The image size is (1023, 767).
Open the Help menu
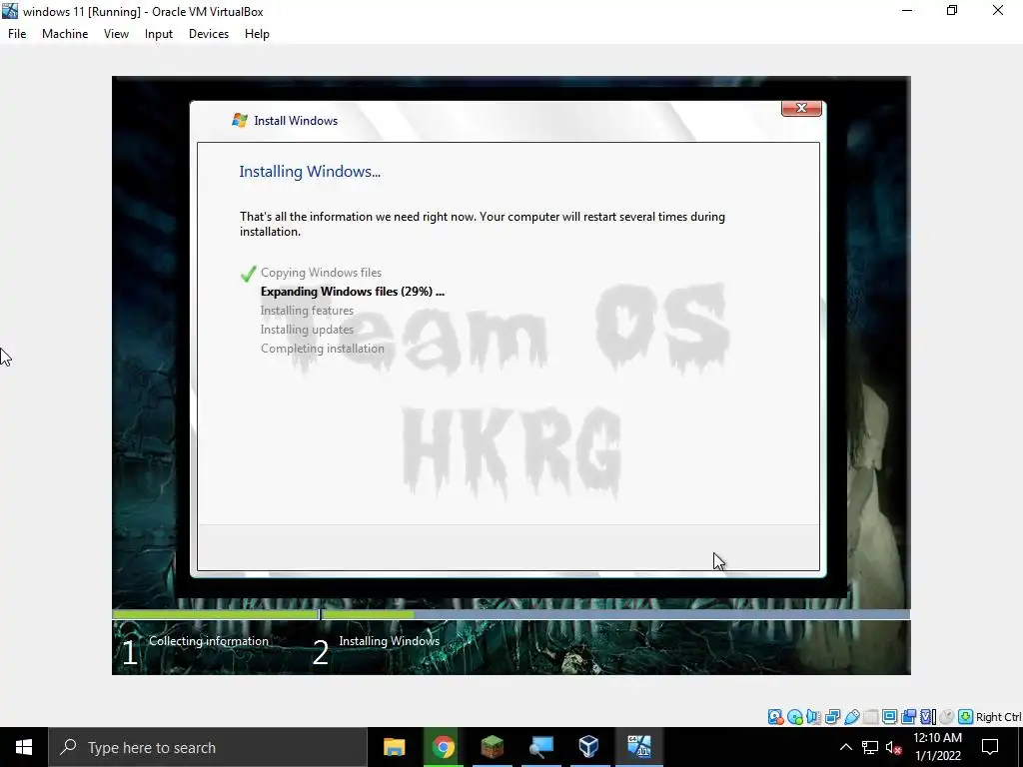(257, 34)
